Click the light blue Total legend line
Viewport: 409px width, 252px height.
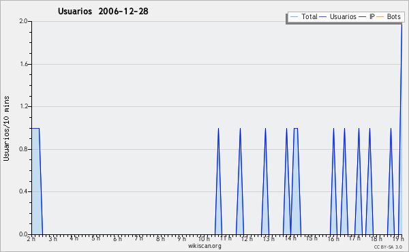(294, 17)
